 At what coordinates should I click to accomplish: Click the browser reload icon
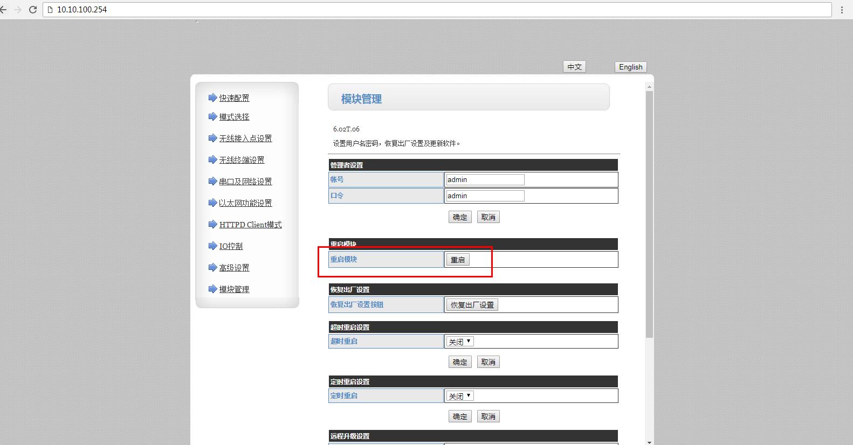[33, 10]
